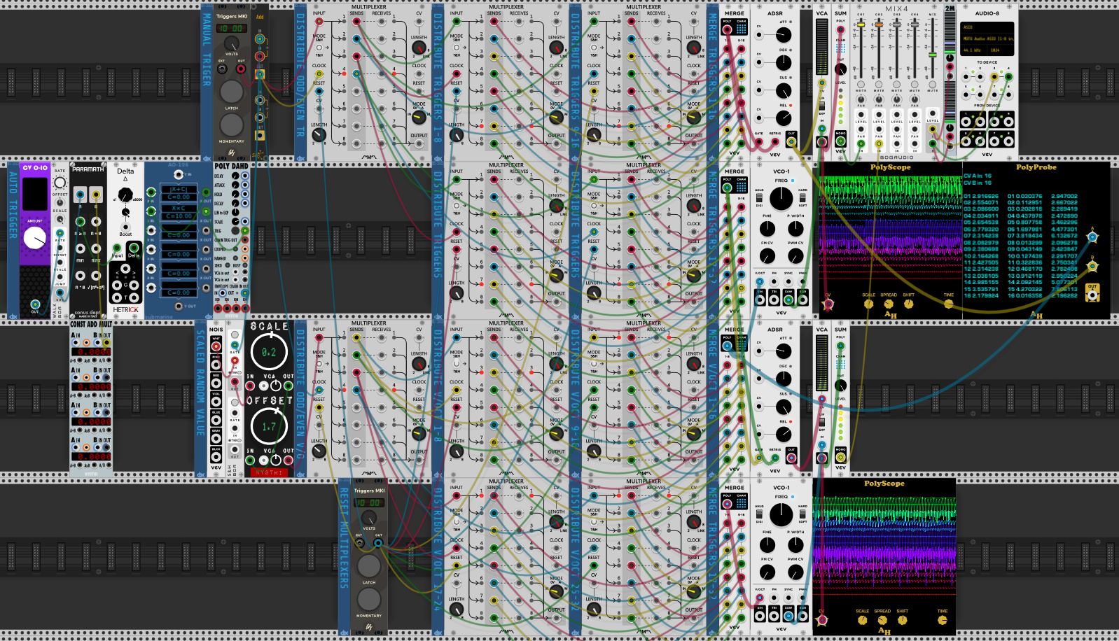
Task: Click the CV 0-10 module OUT jack
Action: 35,304
